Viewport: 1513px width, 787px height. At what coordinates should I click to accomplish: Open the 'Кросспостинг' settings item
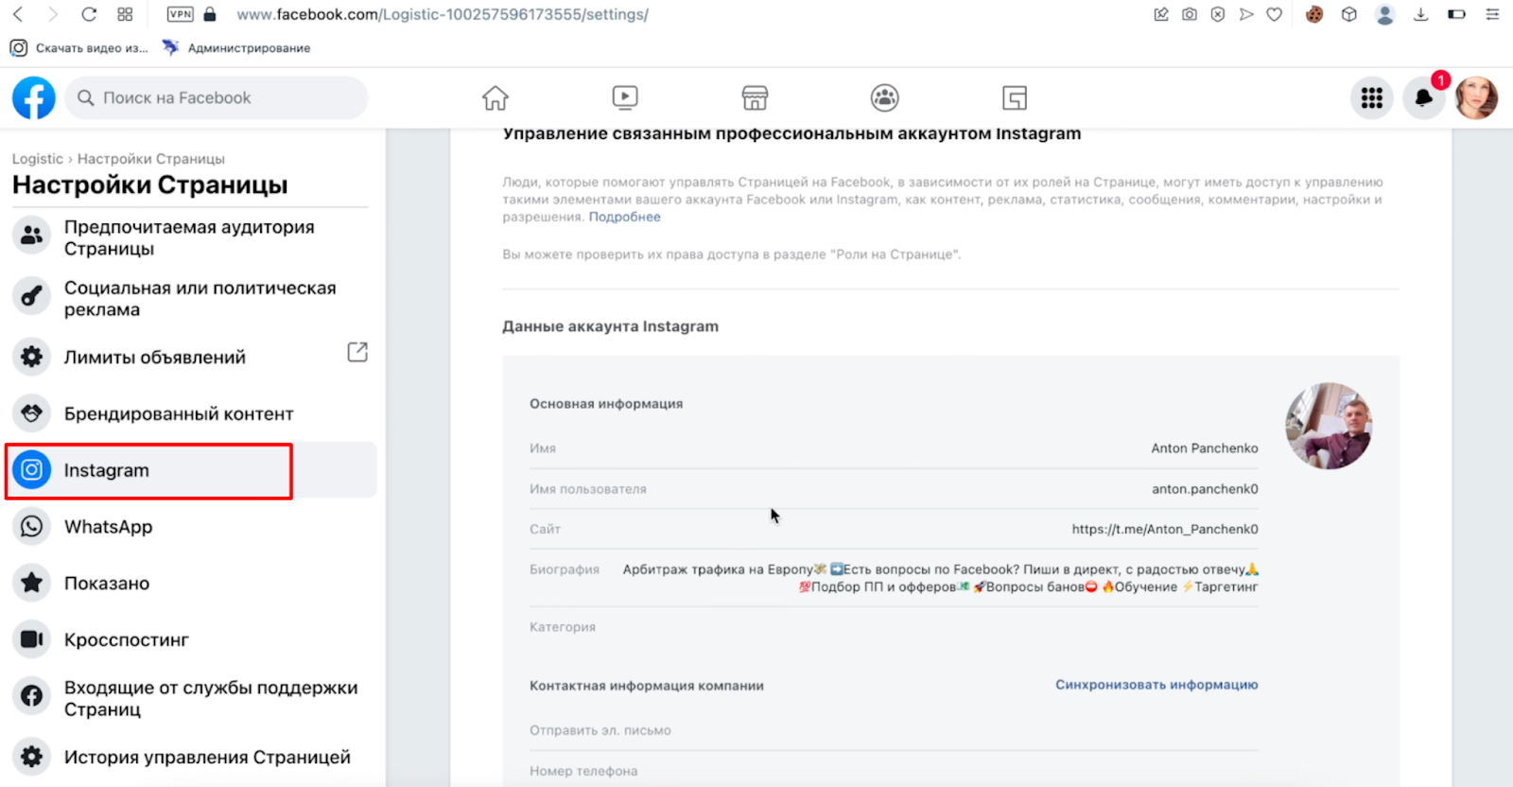coord(191,639)
